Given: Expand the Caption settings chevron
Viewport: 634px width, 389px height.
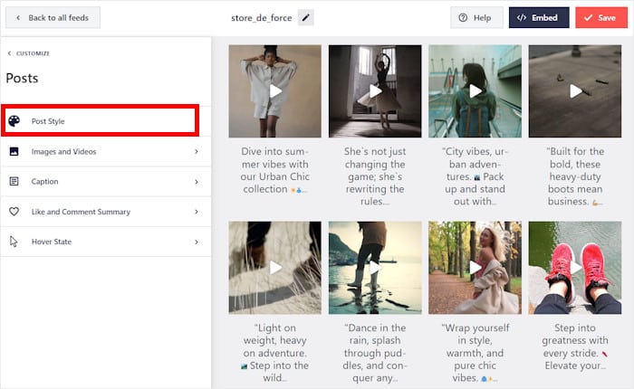Looking at the screenshot, I should (197, 182).
